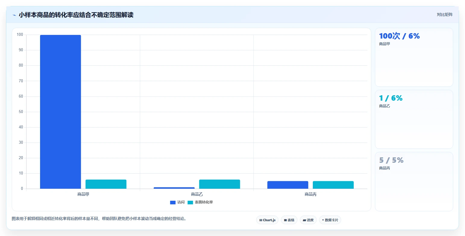Select the 表格 chip
This screenshot has width=465, height=236.
click(x=289, y=220)
